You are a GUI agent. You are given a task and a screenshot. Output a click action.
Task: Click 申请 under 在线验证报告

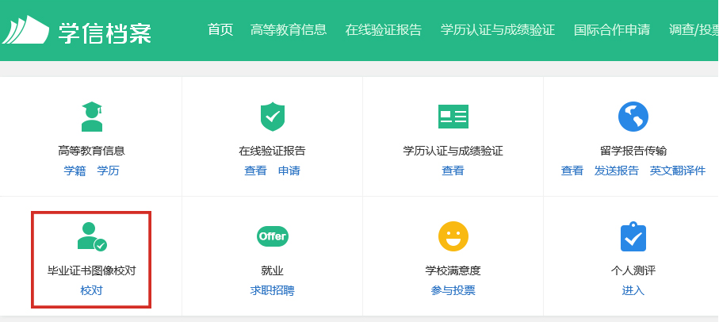point(289,171)
